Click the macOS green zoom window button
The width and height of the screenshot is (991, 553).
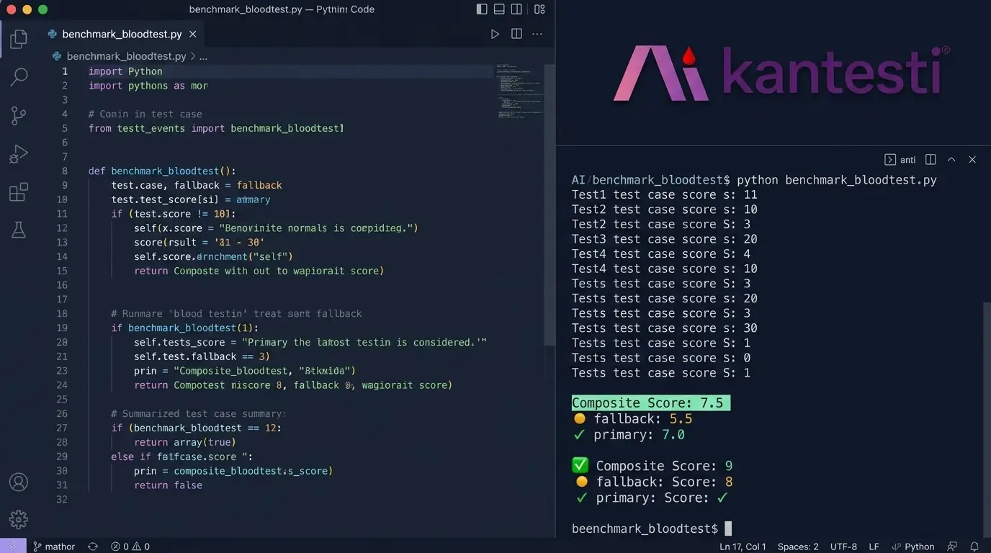point(42,9)
